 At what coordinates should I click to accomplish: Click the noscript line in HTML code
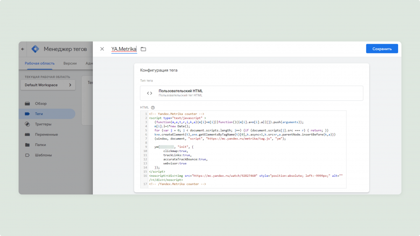(246, 178)
